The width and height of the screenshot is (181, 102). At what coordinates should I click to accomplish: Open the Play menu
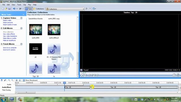[29, 5]
